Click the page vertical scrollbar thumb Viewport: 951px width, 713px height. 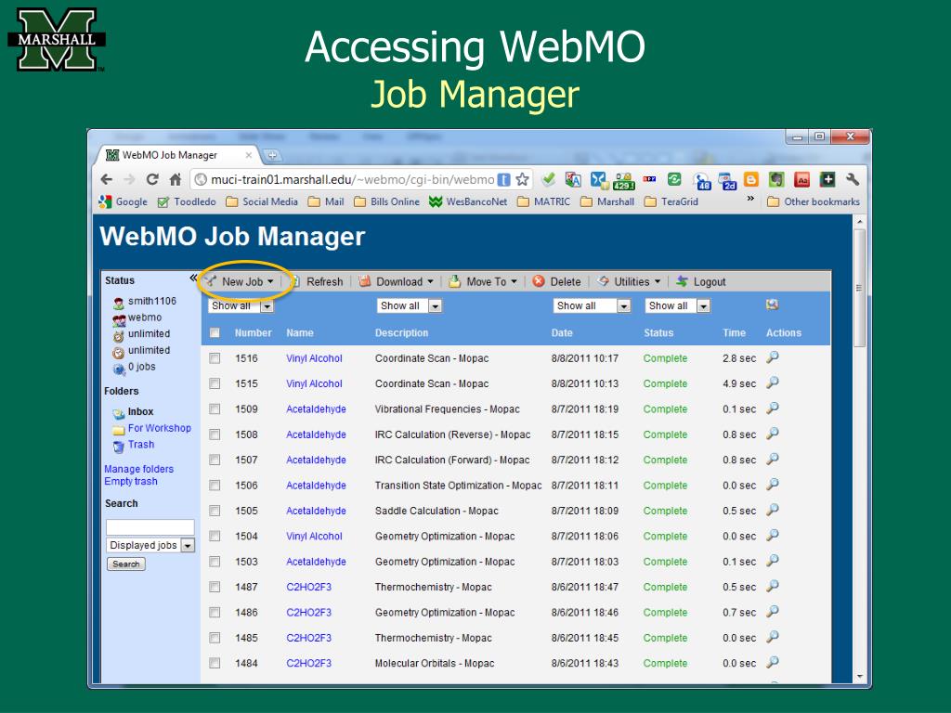click(859, 288)
